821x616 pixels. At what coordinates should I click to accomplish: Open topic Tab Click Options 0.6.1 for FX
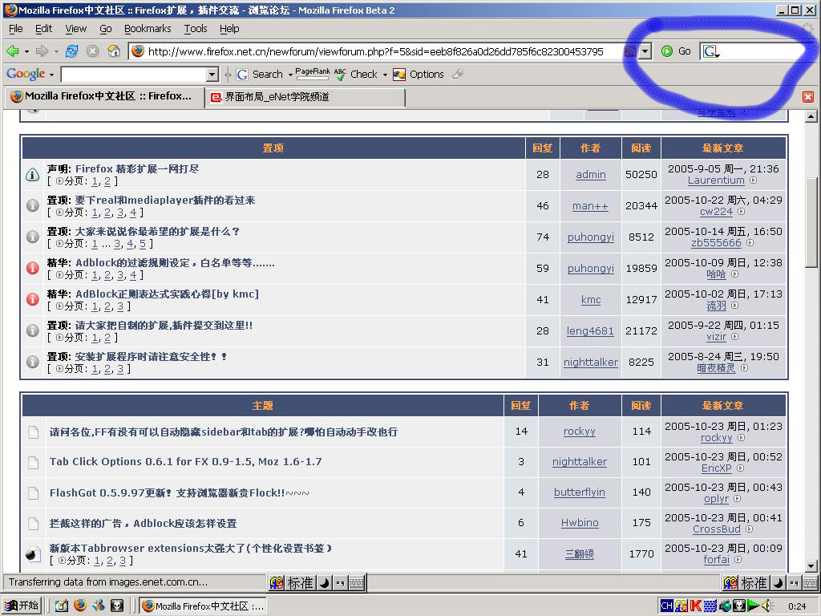pos(186,461)
